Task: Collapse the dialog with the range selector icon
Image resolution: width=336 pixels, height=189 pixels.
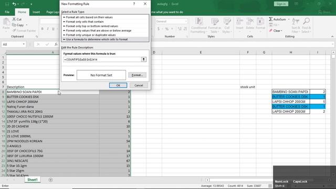Action: (143, 59)
